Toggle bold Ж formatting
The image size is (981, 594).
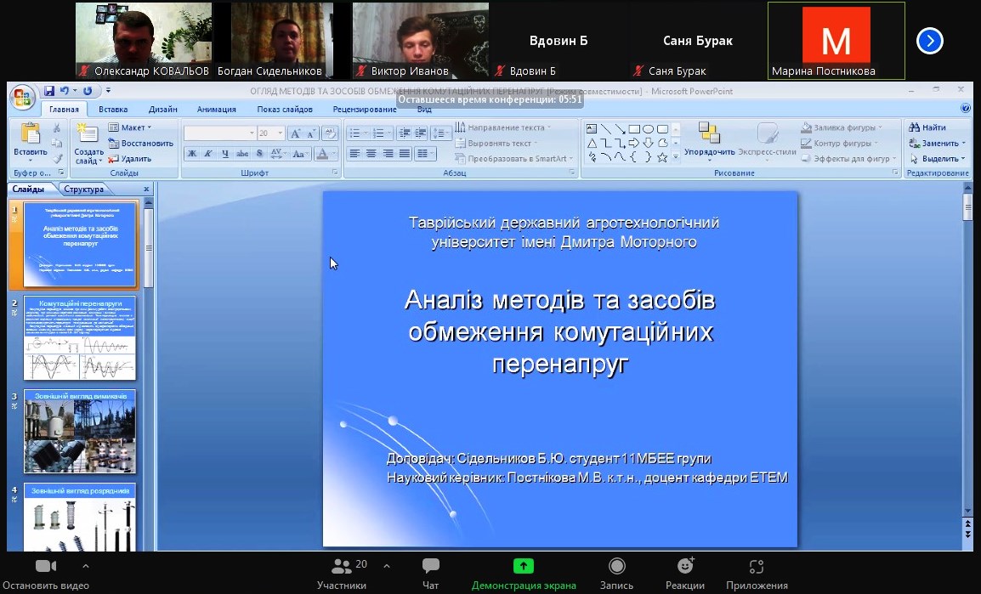click(x=192, y=153)
